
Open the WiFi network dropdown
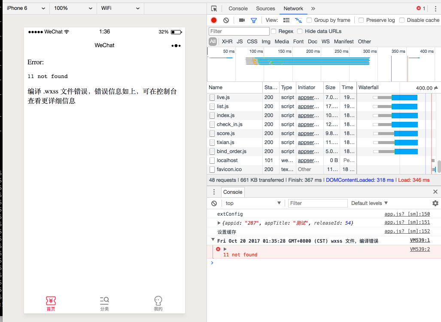pyautogui.click(x=120, y=9)
